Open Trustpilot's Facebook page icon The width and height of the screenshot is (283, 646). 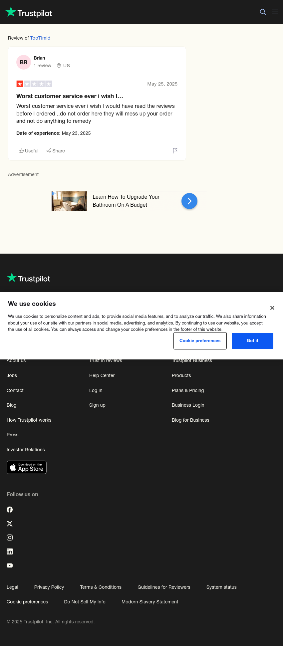[10, 510]
